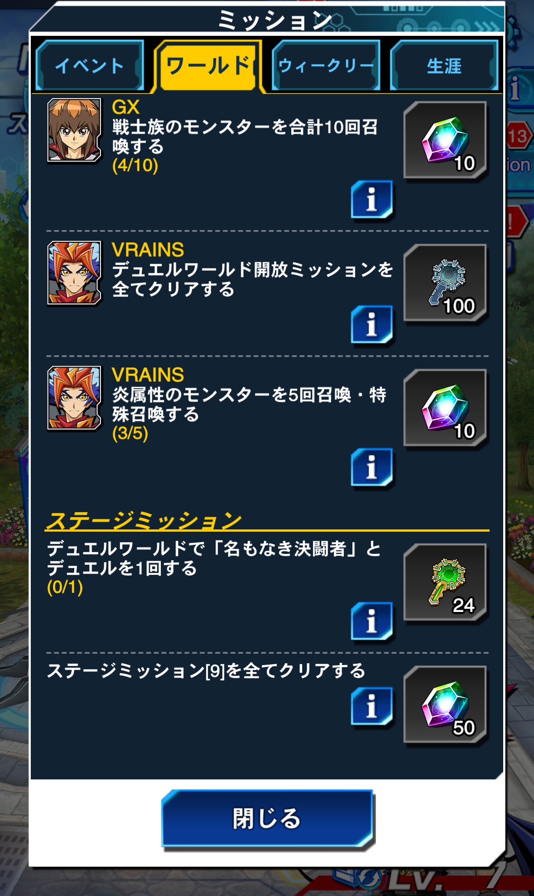Open info for VRAINS Duel World unlock mission
Screen dimensions: 534x896
[372, 324]
